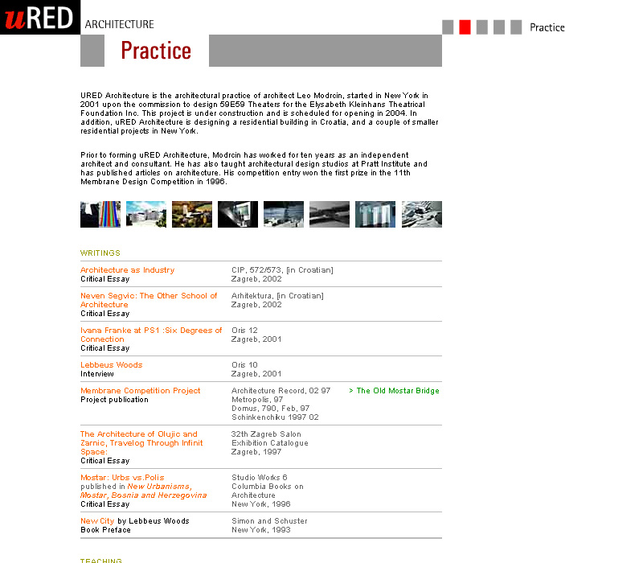Select the third navigation square
This screenshot has width=643, height=563.
(x=481, y=27)
